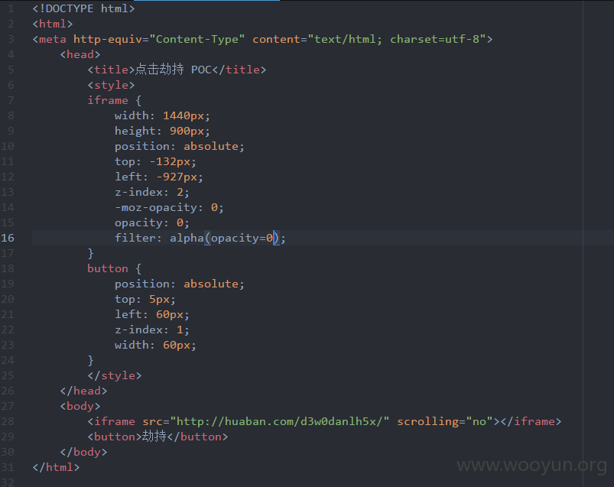The image size is (614, 487).
Task: Click the filter alpha(opacity=0) value
Action: click(224, 238)
